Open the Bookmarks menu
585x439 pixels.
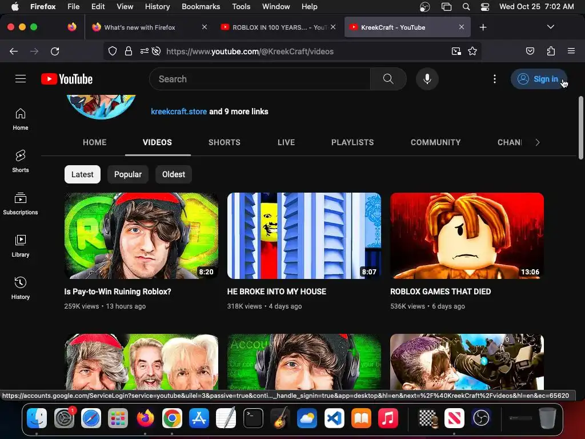point(201,7)
